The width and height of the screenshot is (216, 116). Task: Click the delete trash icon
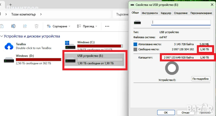click(36, 26)
